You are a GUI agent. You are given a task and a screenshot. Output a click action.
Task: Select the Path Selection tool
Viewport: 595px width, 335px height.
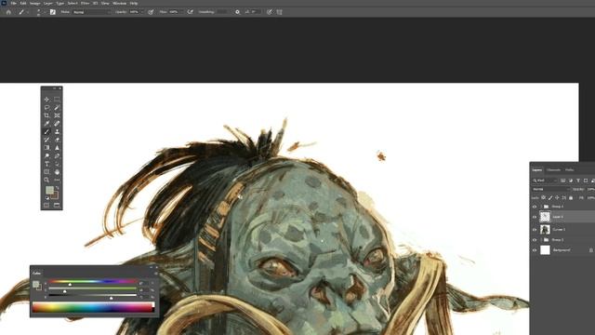pyautogui.click(x=57, y=164)
